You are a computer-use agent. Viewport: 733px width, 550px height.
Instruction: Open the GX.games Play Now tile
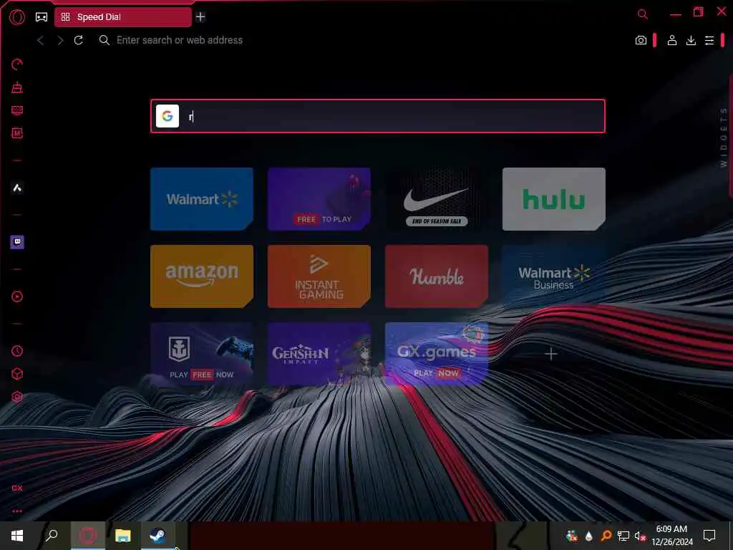coord(437,354)
